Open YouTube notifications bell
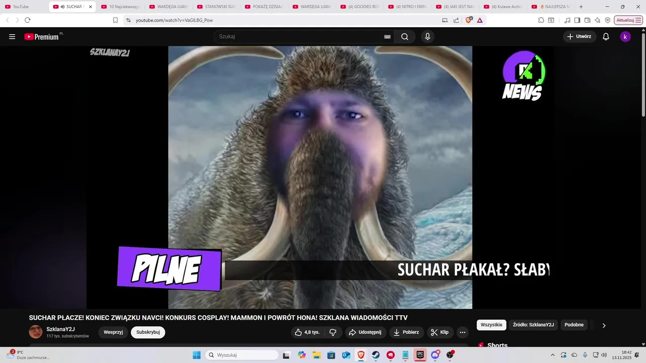This screenshot has height=363, width=646. coord(606,37)
